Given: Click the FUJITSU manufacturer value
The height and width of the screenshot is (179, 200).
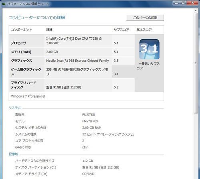Looking at the screenshot, I should click(89, 115).
